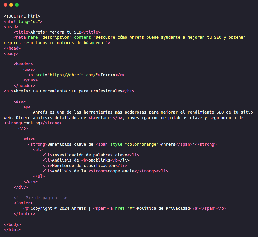Click the "es" lang attribute value

click(x=38, y=22)
